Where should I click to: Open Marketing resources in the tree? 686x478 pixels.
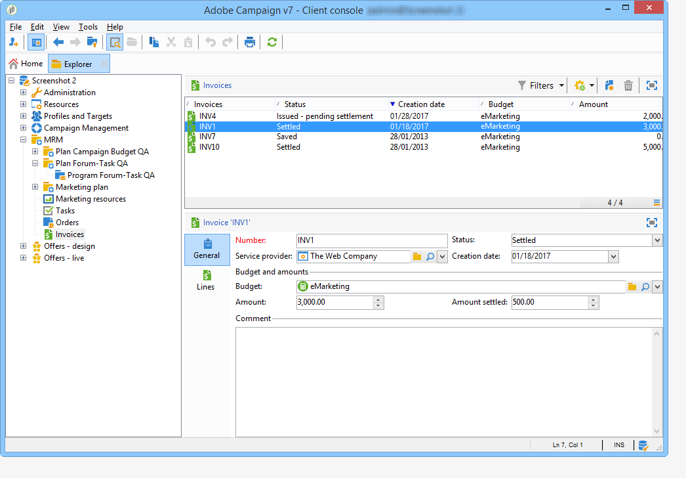[91, 199]
